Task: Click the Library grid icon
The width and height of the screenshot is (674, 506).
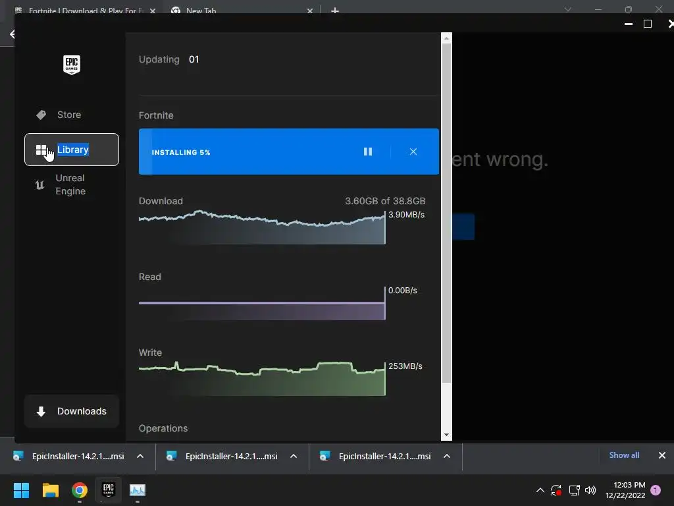Action: coord(41,150)
